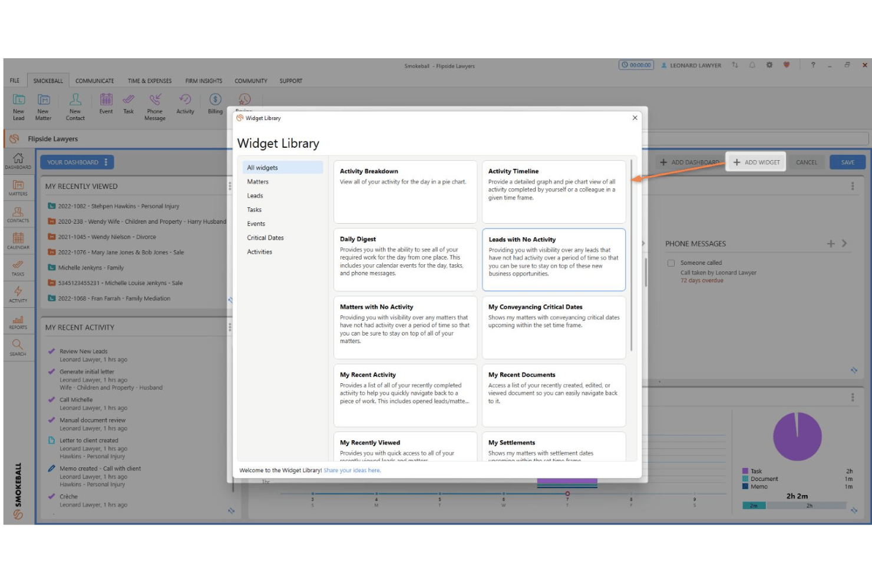Open the Firm Insights tab
The height and width of the screenshot is (581, 872).
(204, 81)
